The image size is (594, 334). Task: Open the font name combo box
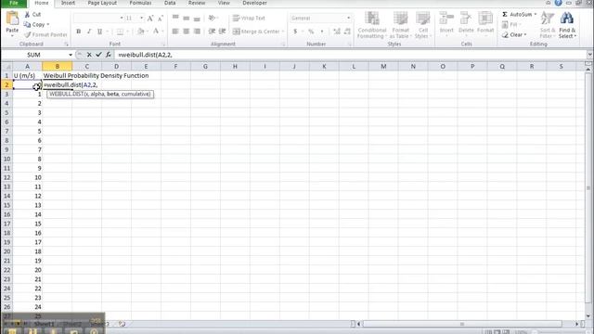(99, 19)
